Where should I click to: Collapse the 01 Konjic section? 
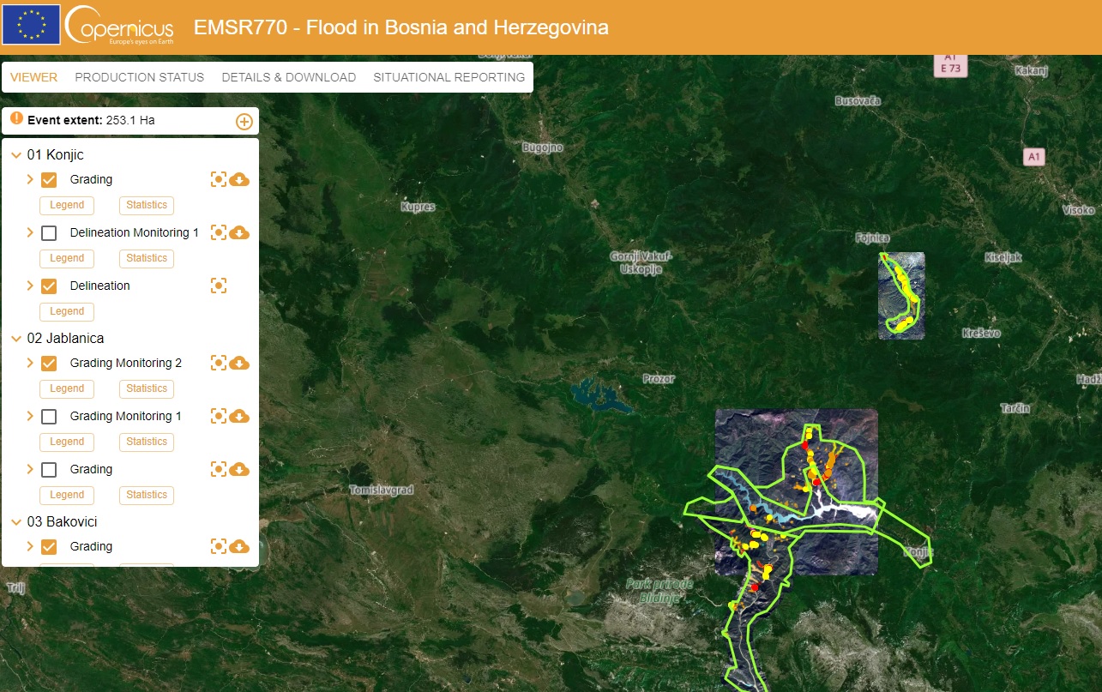click(x=14, y=154)
